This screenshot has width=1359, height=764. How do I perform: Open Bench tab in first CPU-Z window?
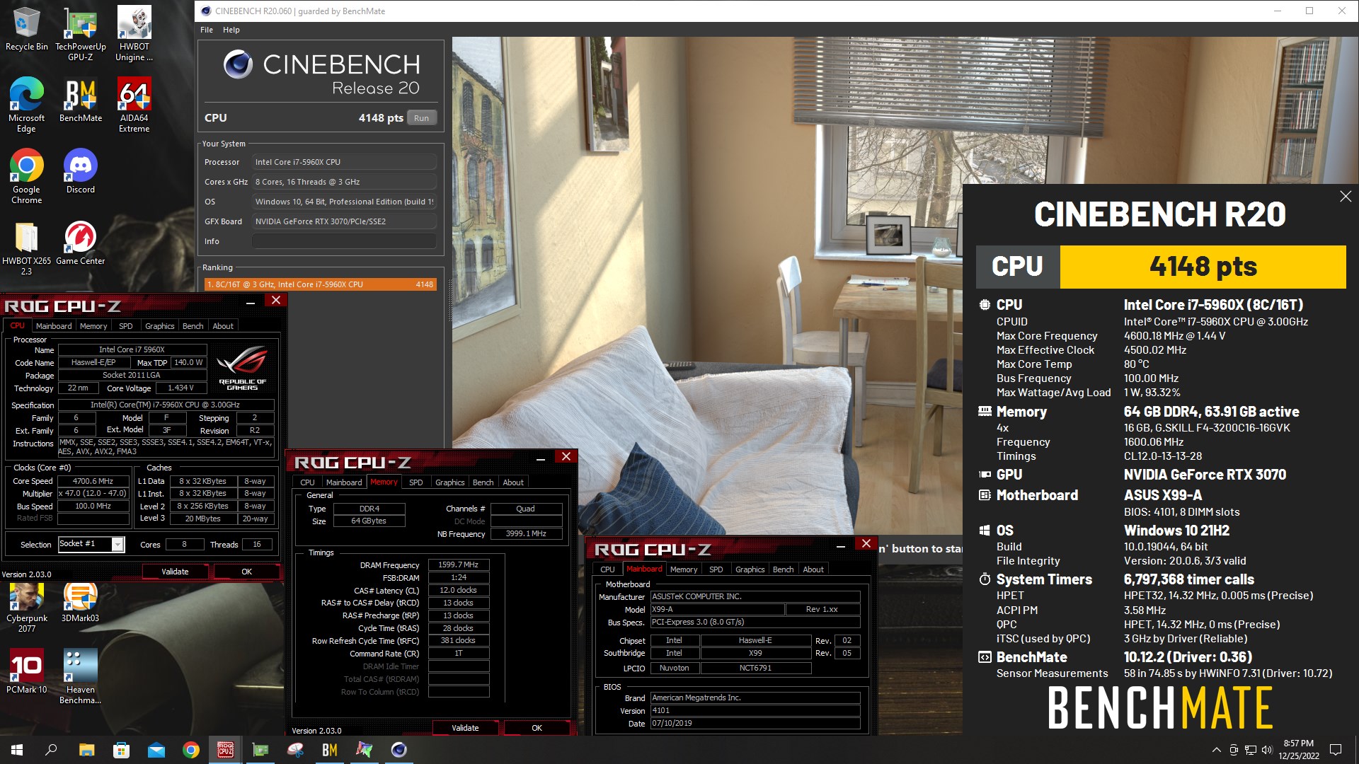[x=193, y=326]
